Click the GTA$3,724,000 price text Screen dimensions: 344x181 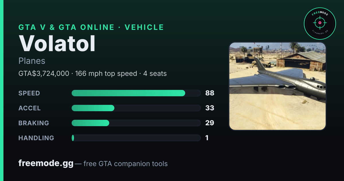[44, 74]
